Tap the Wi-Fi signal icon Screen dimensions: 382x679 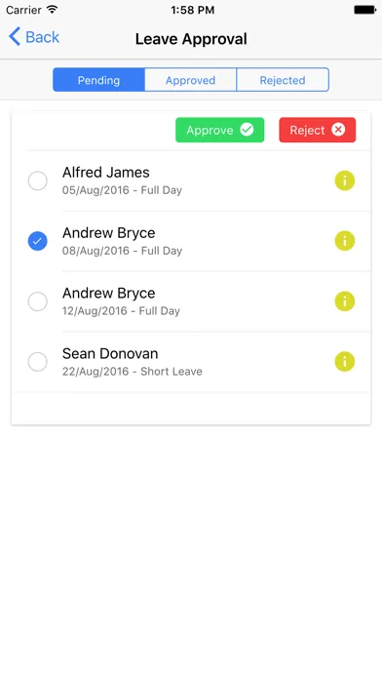[x=53, y=10]
